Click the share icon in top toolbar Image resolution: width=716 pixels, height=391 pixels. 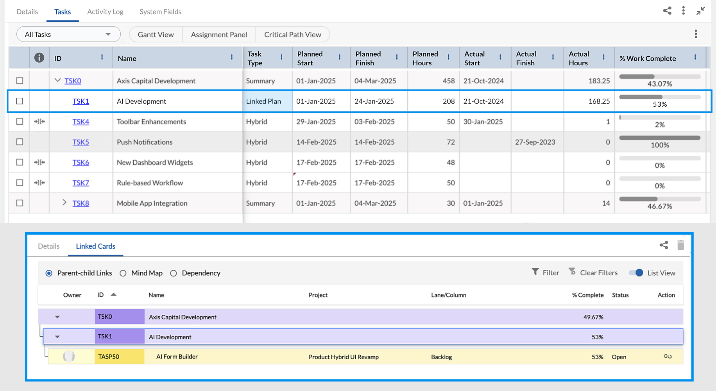[x=667, y=11]
